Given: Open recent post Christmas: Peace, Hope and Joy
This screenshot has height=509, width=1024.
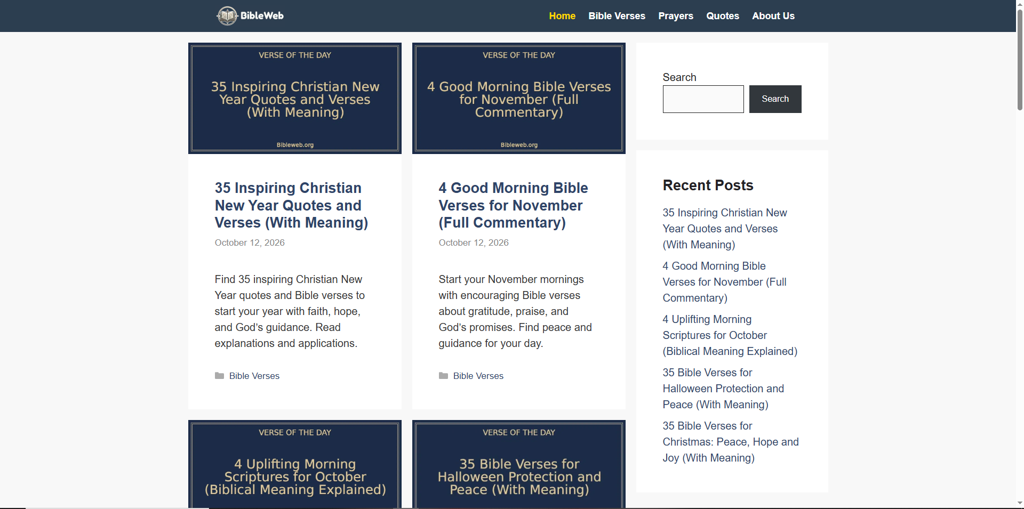Looking at the screenshot, I should click(731, 442).
